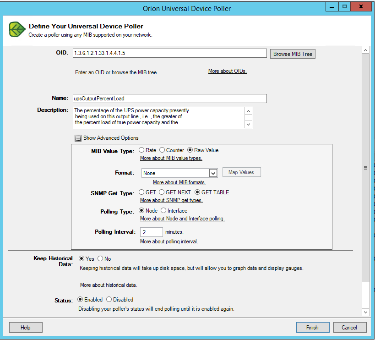Open the More about OIDs link
This screenshot has height=340, width=375.
[x=228, y=71]
